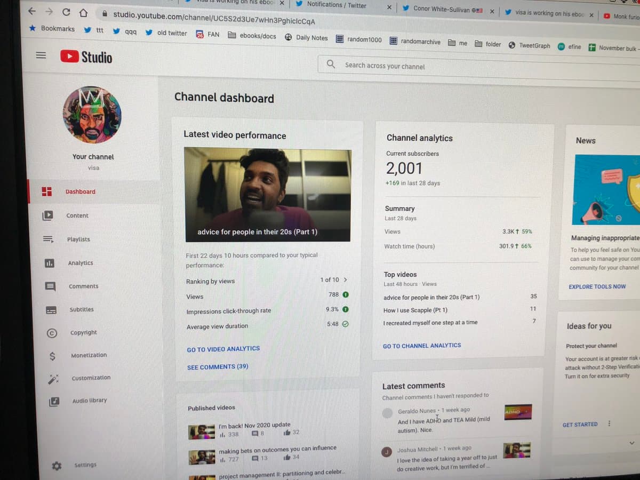Open Content from the sidebar
Image resolution: width=640 pixels, height=480 pixels.
click(77, 215)
